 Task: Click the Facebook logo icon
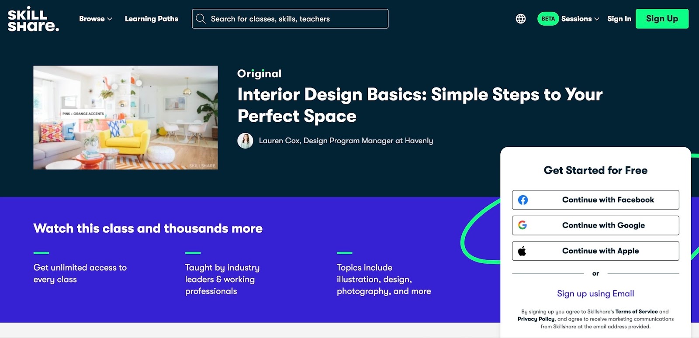[x=523, y=200]
